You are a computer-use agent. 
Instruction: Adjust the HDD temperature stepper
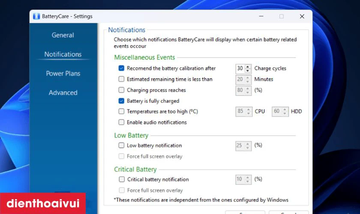285,112
